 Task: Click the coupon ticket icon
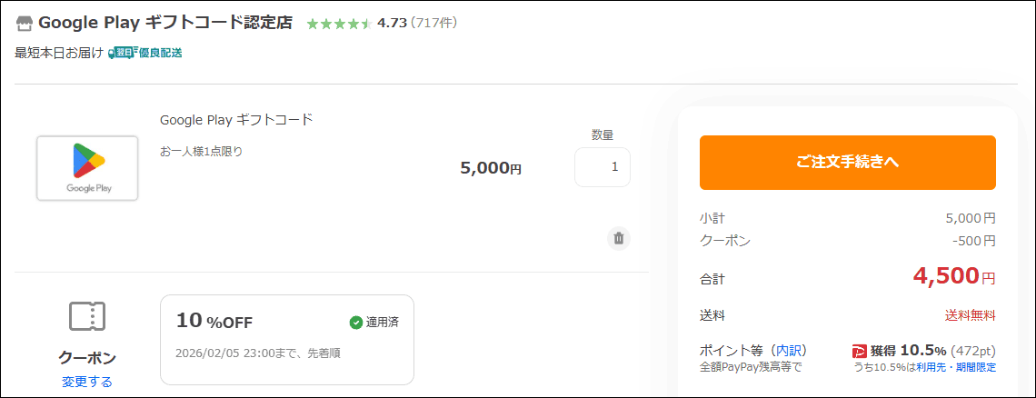point(87,316)
